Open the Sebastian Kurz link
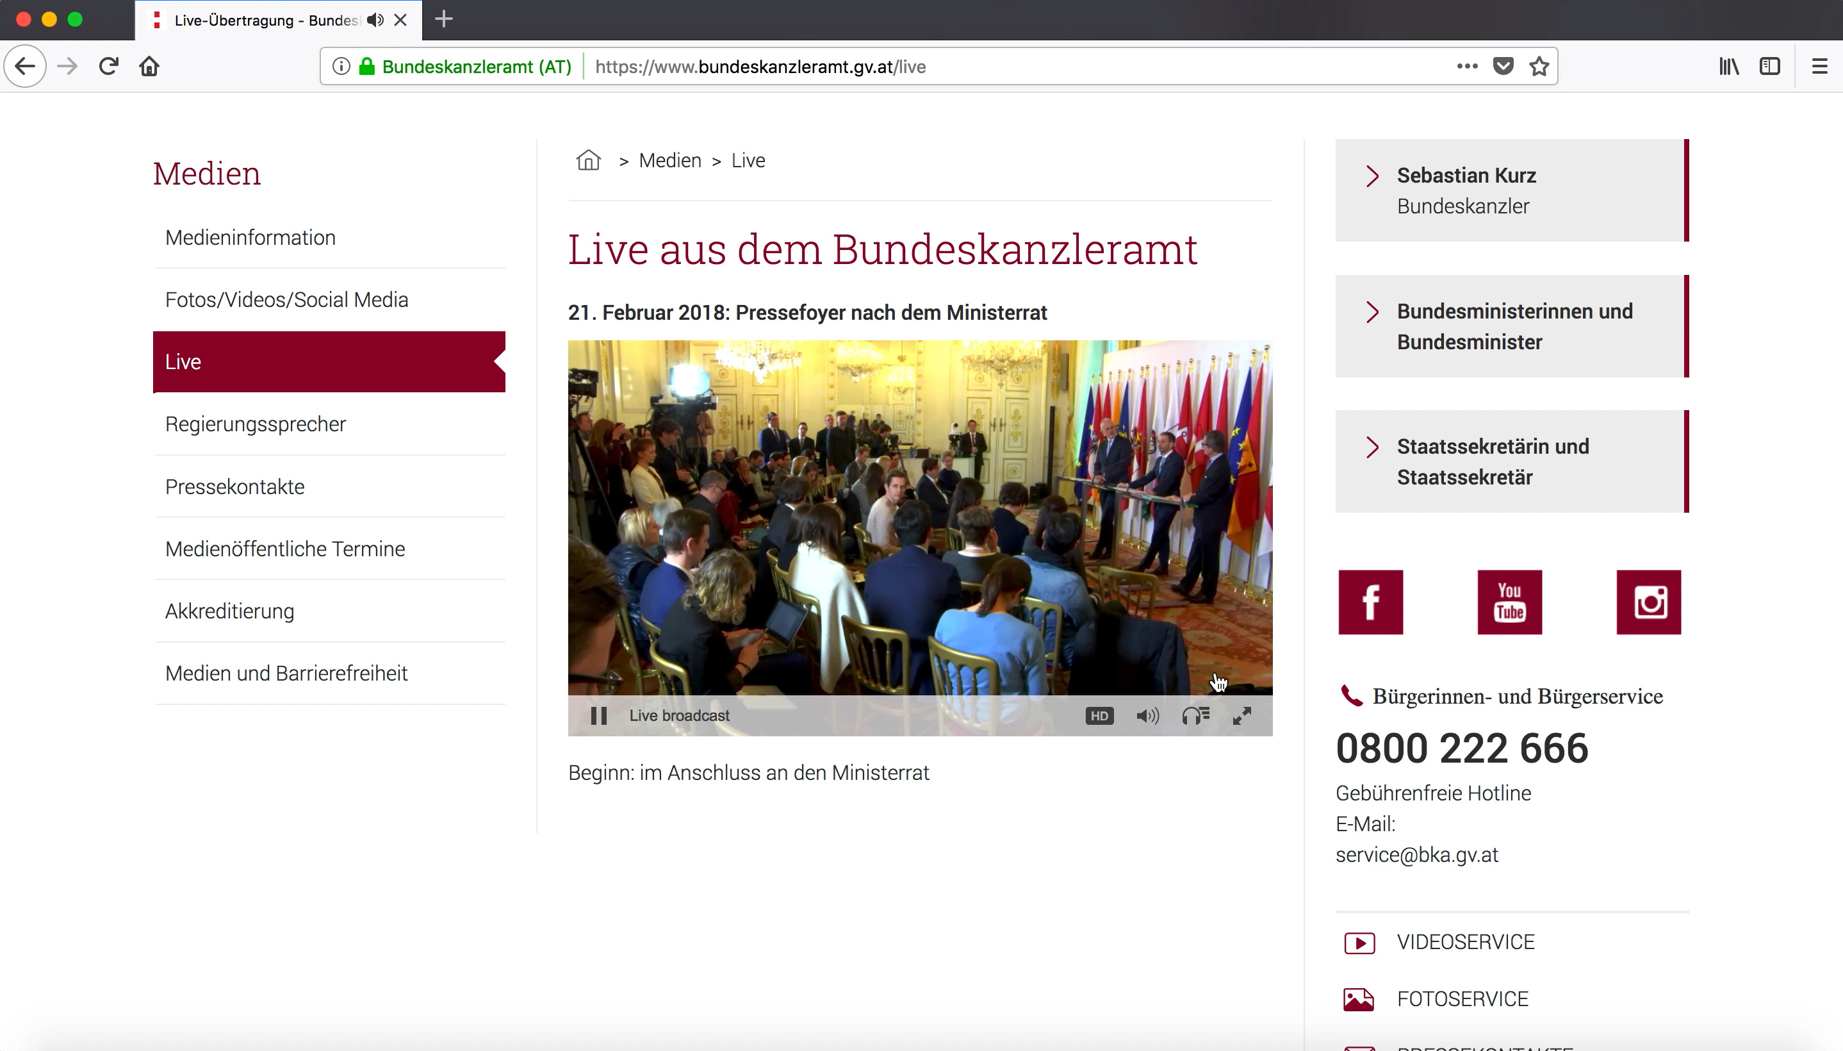Image resolution: width=1843 pixels, height=1051 pixels. pos(1466,176)
